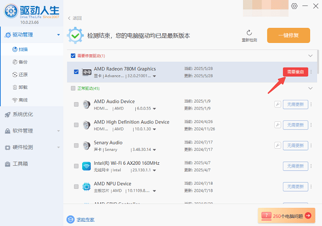This screenshot has height=226, width=322.
Task: Select 还原 in the sidebar
Action: tap(32, 75)
